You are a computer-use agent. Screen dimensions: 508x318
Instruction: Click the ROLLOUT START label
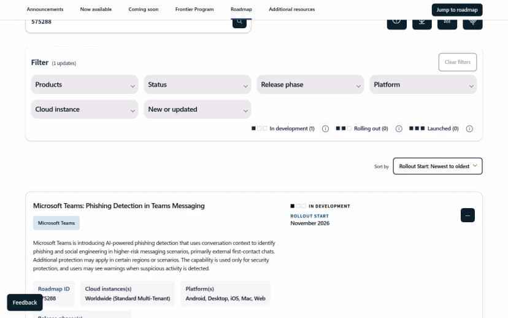pos(309,216)
